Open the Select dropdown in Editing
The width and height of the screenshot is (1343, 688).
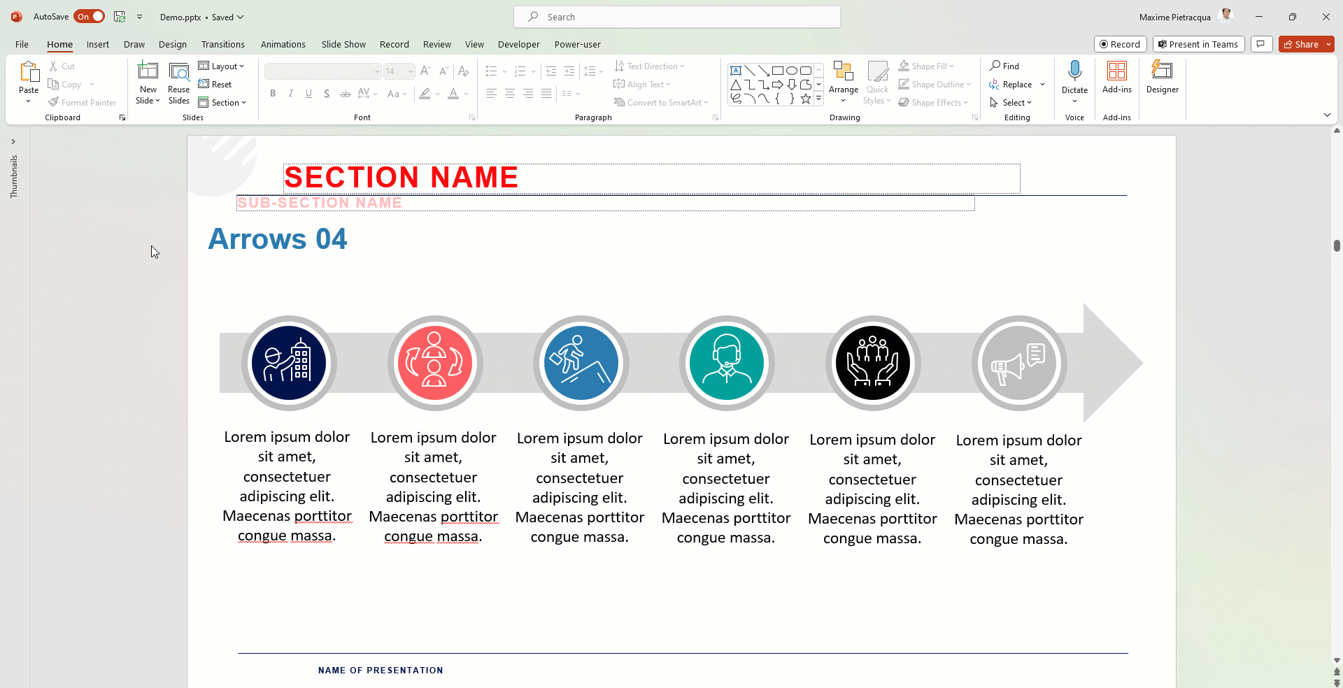point(1012,102)
